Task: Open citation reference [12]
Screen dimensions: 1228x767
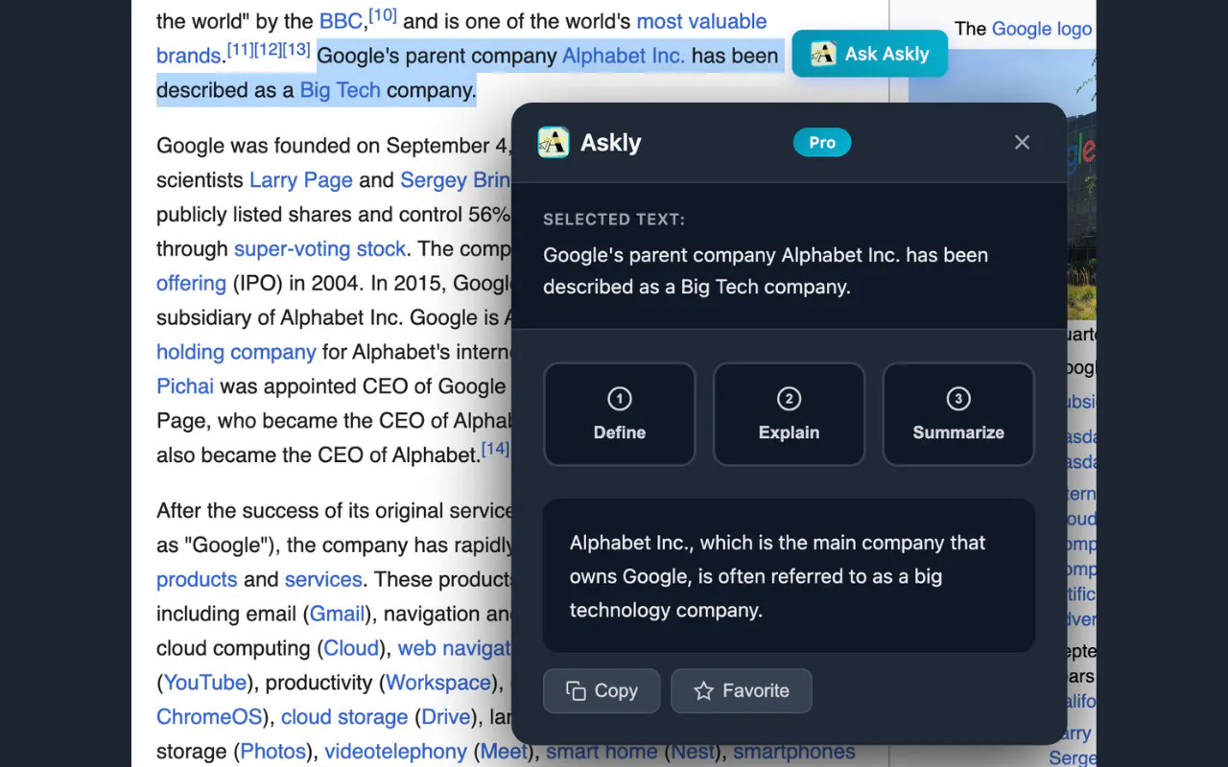Action: (x=269, y=49)
